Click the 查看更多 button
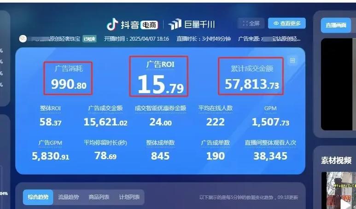 coord(286,23)
